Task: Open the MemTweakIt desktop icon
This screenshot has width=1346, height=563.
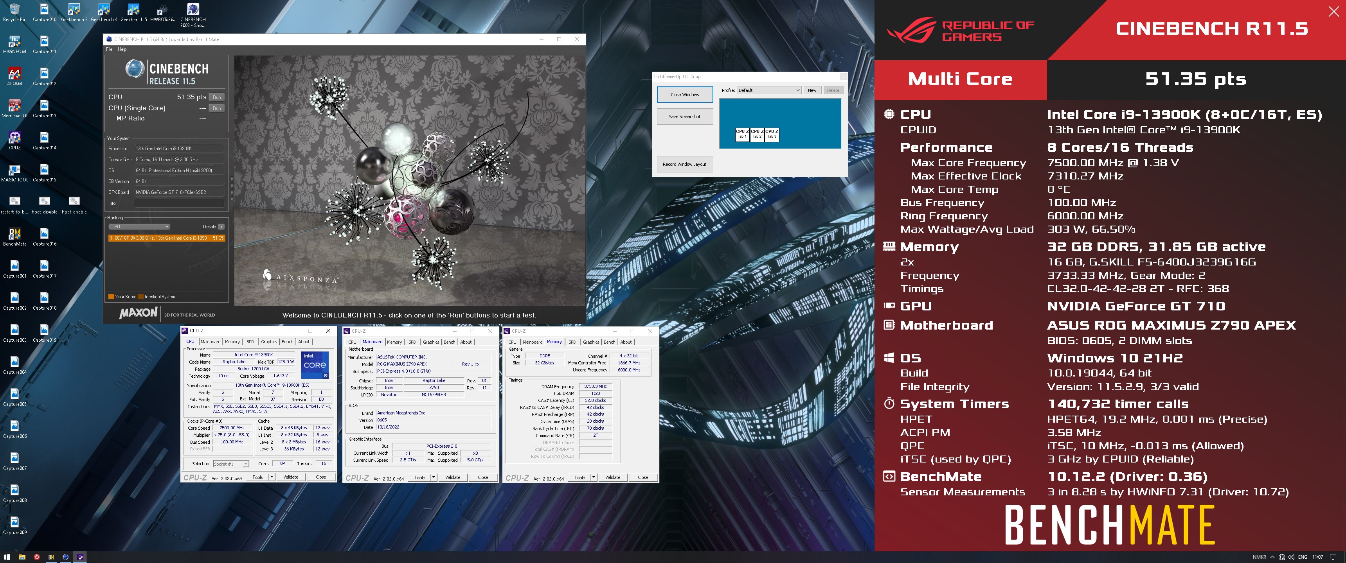Action: [14, 109]
